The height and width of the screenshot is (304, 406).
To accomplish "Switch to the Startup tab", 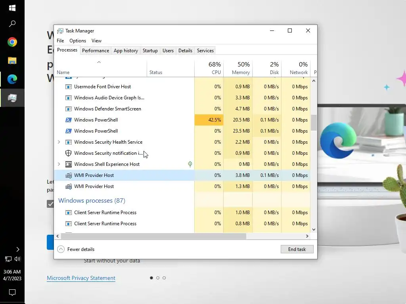I will (x=150, y=51).
